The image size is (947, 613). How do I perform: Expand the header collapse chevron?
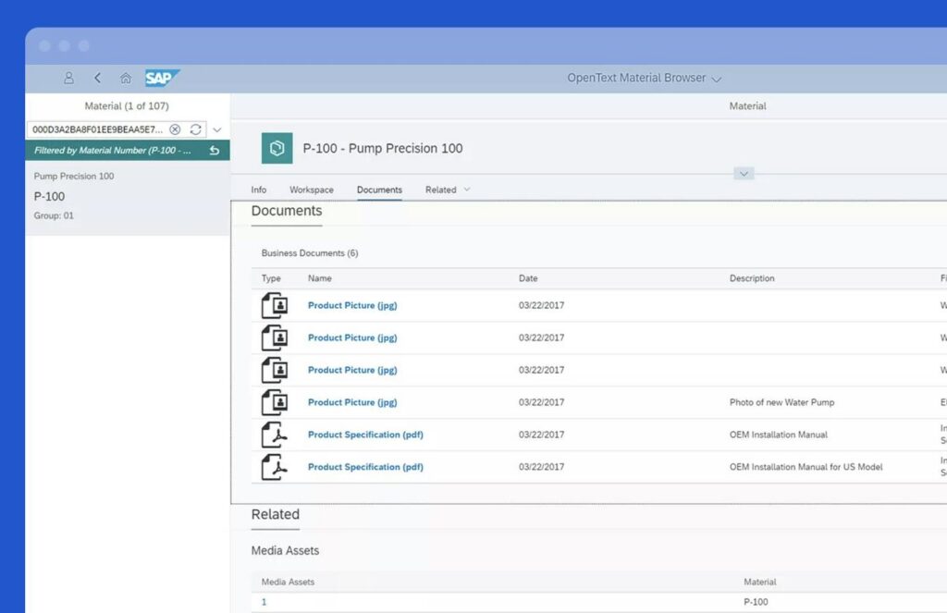coord(744,174)
